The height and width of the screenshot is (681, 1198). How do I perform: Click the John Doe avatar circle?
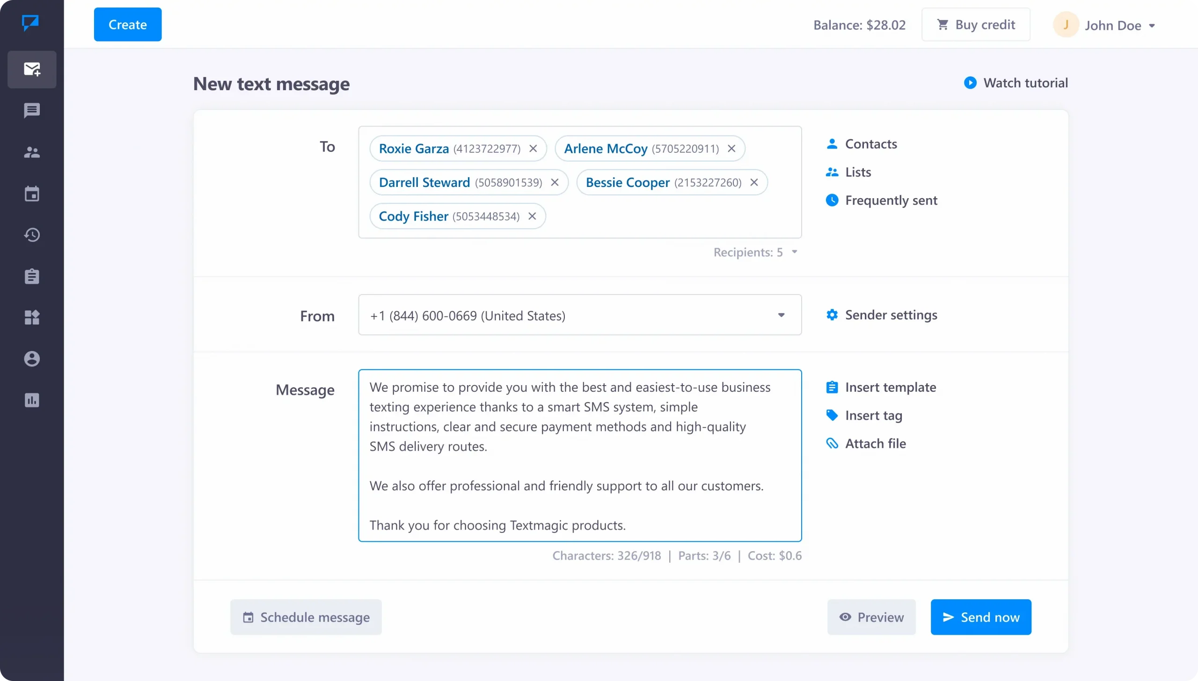click(1066, 25)
